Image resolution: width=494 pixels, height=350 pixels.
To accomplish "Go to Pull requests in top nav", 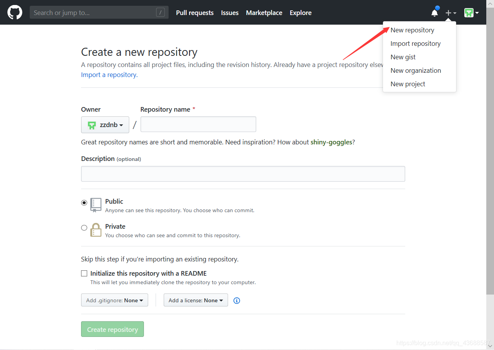I will (x=195, y=13).
